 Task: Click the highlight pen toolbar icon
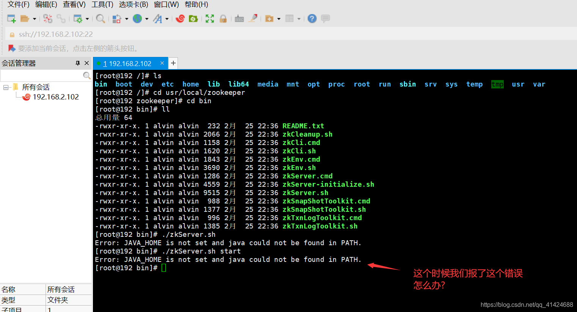pyautogui.click(x=253, y=18)
